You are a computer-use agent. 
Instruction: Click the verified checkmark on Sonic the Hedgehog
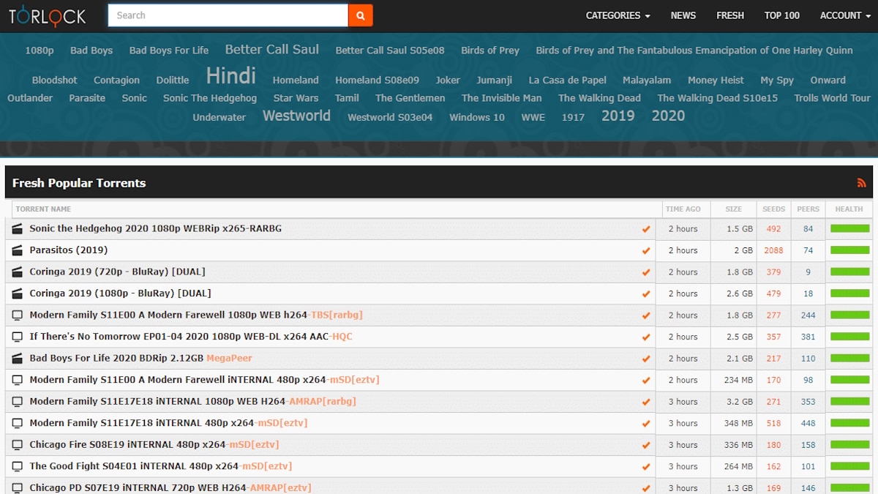coord(646,228)
